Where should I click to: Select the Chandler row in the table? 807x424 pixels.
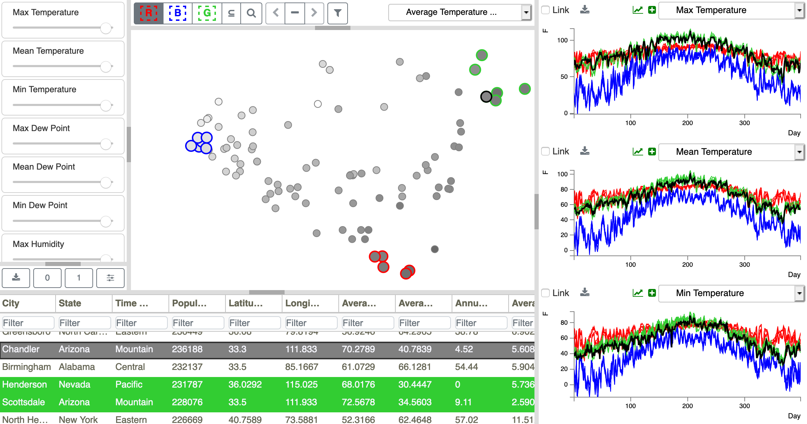coord(267,350)
